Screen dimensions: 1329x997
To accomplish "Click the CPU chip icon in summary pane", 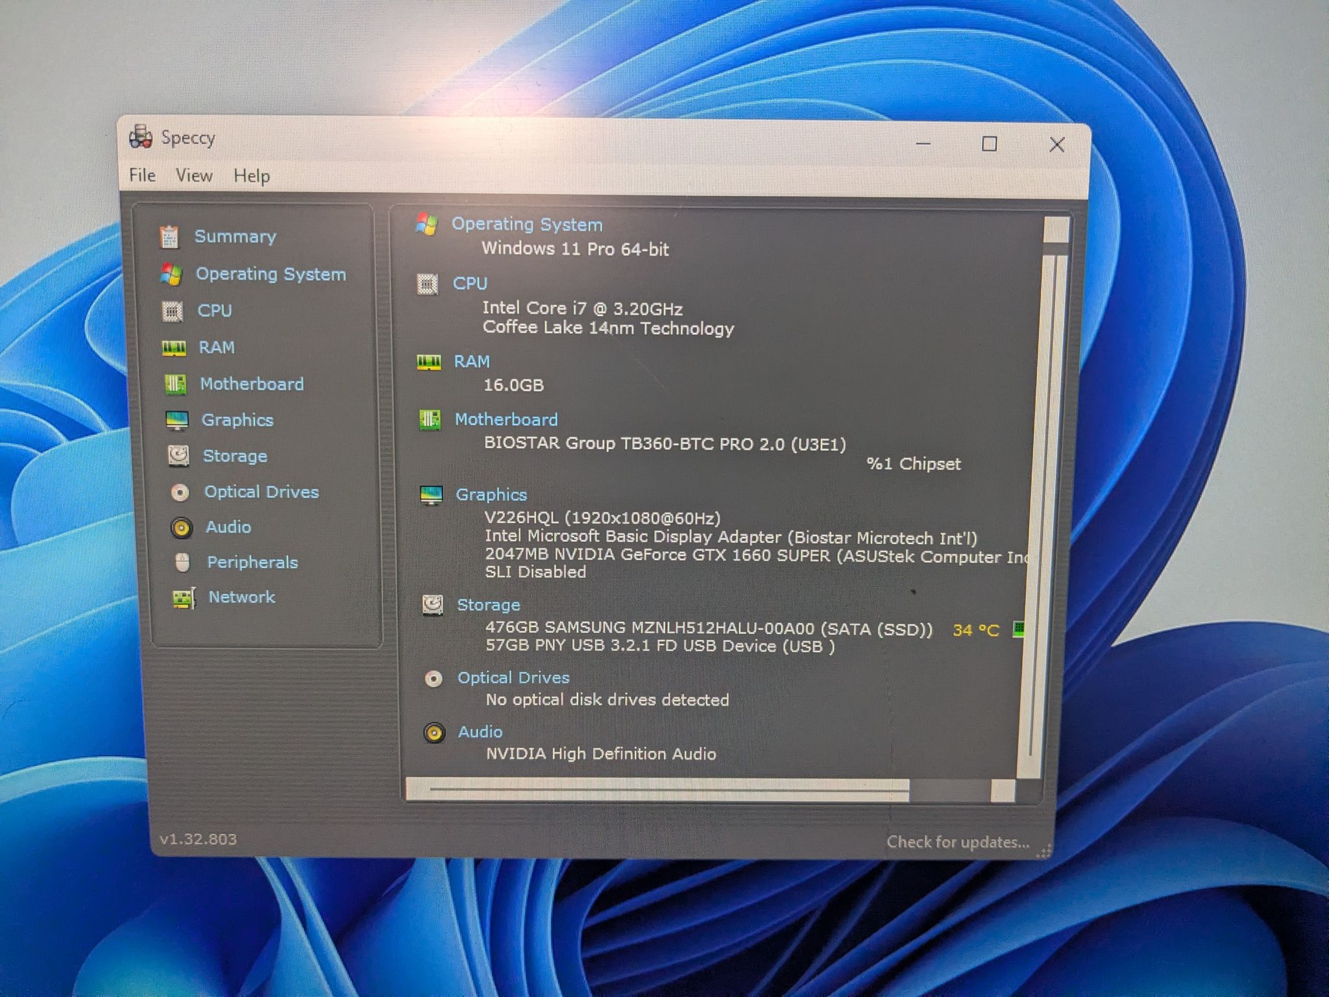I will pos(427,284).
